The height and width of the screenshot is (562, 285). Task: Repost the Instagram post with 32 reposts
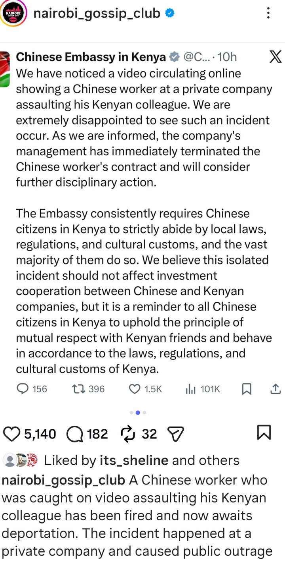point(127,434)
